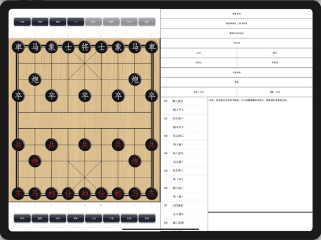Image resolution: width=321 pixels, height=240 pixels.
Task: Pick the red 车 in the bottom-left corner
Action: tap(19, 194)
